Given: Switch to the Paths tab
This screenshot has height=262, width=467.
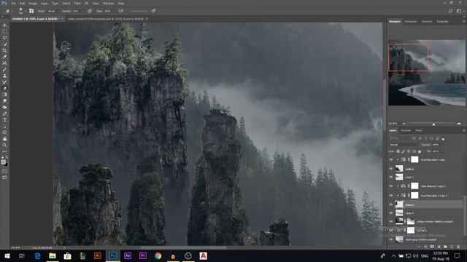Looking at the screenshot, I should pyautogui.click(x=419, y=130).
